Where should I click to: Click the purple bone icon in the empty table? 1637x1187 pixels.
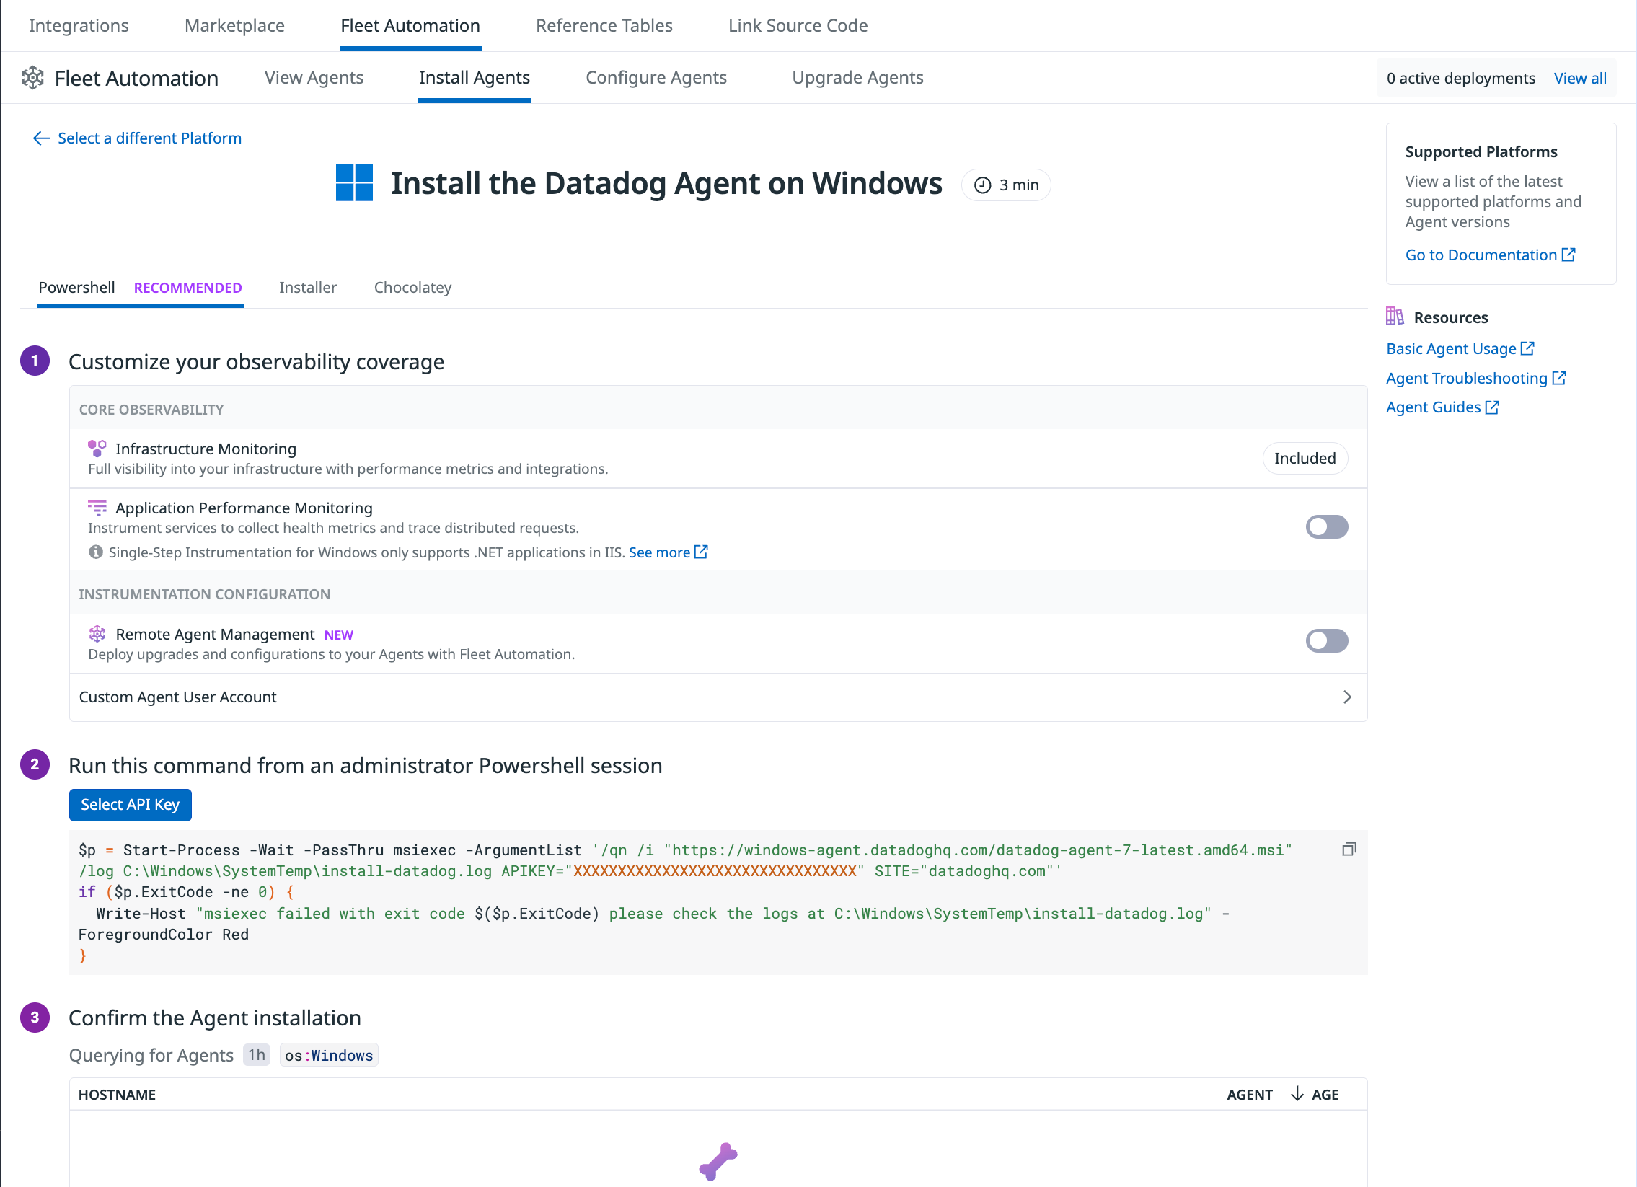coord(718,1162)
